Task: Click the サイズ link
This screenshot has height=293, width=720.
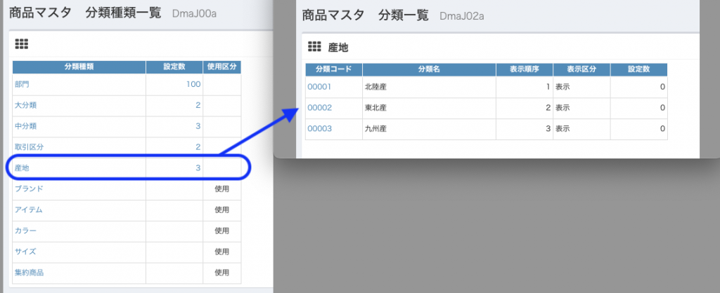Action: [x=25, y=251]
